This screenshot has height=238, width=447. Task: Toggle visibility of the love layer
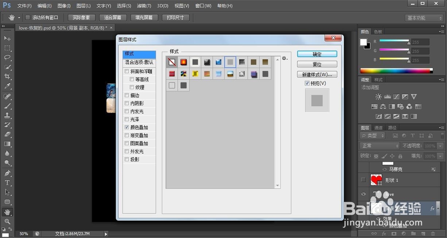pyautogui.click(x=363, y=194)
